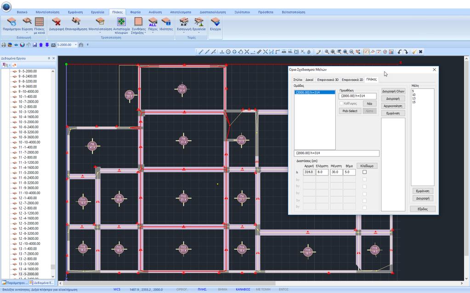Open the Μοντελοποίηση slab modeling tool
The height and width of the screenshot is (293, 470).
(x=100, y=24)
